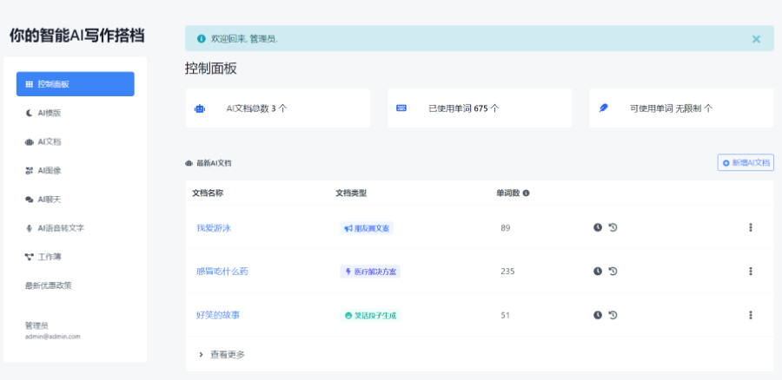Click the keyboard icon in 已使用单词 card

(x=401, y=108)
